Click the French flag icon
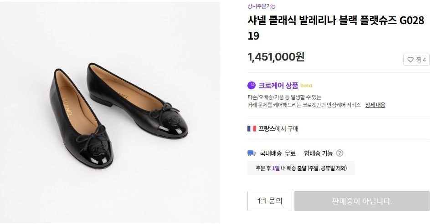The height and width of the screenshot is (224, 437). pyautogui.click(x=252, y=129)
